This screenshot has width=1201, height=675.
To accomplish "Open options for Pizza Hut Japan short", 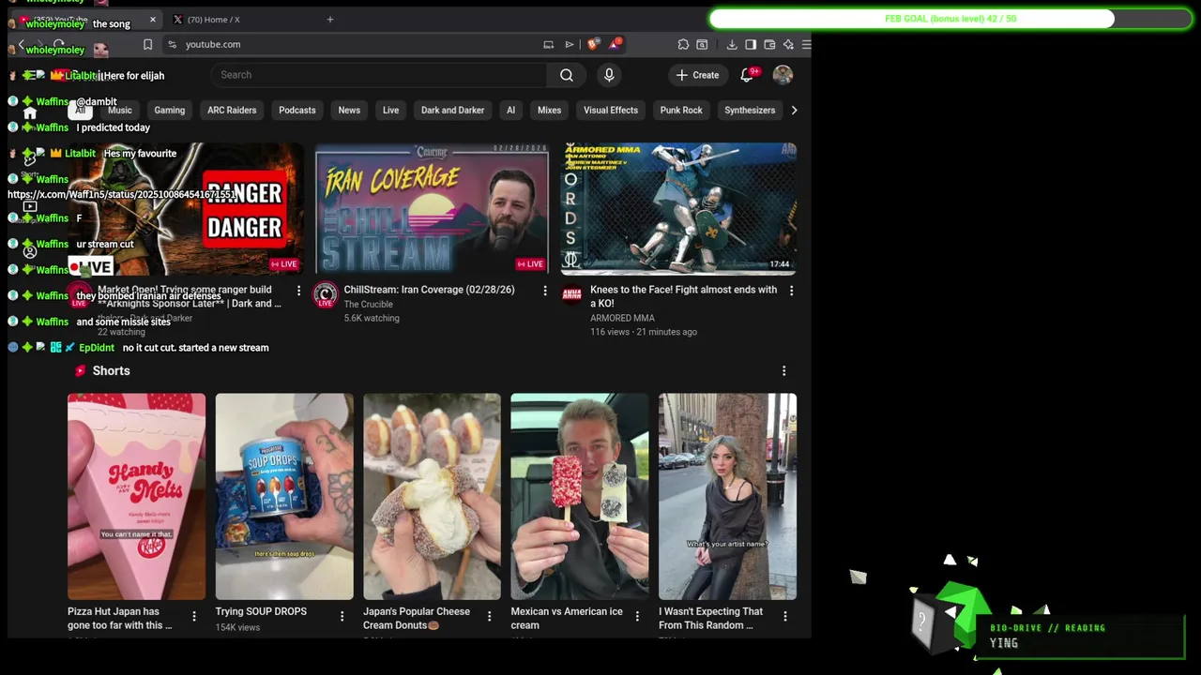I will pyautogui.click(x=194, y=616).
